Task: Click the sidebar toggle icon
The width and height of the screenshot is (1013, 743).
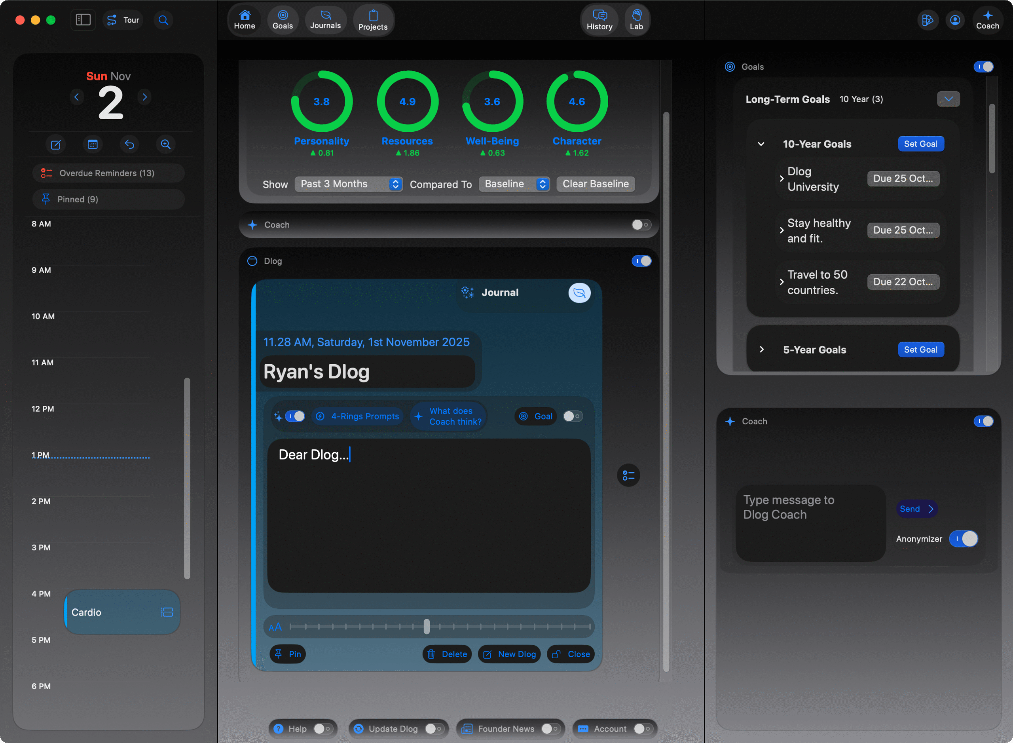Action: tap(83, 20)
